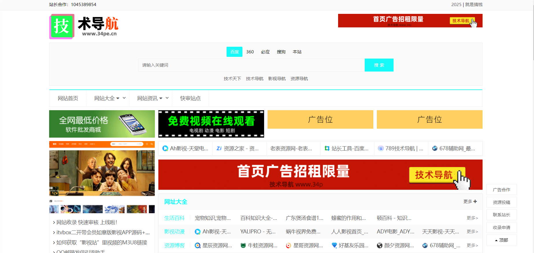Click the 顶部 back-to-top button
534x253 pixels.
click(502, 240)
